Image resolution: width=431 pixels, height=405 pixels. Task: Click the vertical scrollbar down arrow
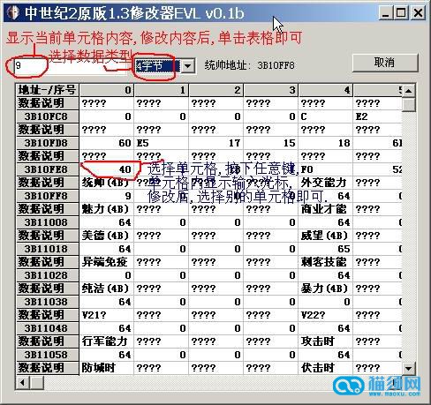click(408, 368)
